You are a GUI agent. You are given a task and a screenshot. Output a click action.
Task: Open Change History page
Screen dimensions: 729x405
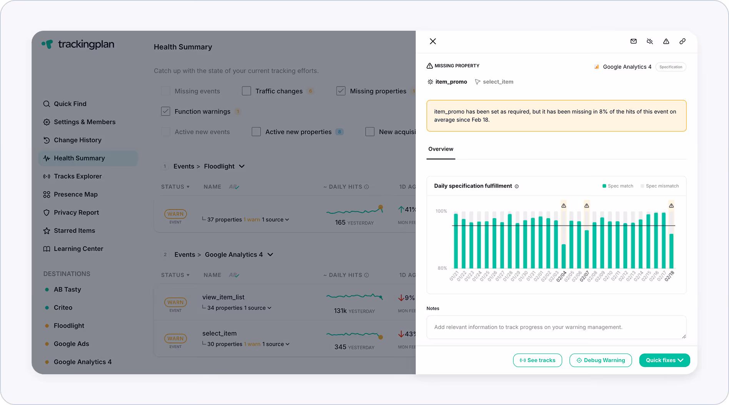(78, 140)
